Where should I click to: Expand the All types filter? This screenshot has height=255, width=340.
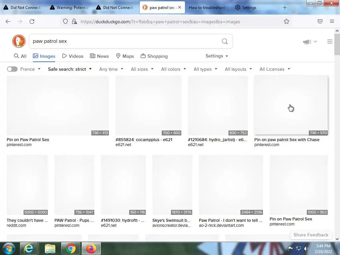click(x=206, y=69)
